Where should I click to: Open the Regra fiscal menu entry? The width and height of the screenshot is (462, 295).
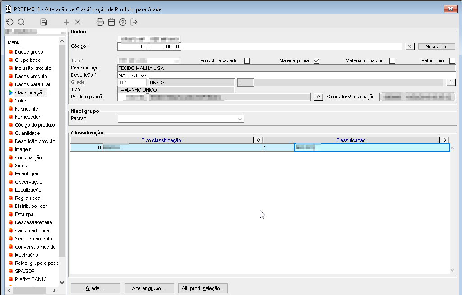(x=28, y=198)
